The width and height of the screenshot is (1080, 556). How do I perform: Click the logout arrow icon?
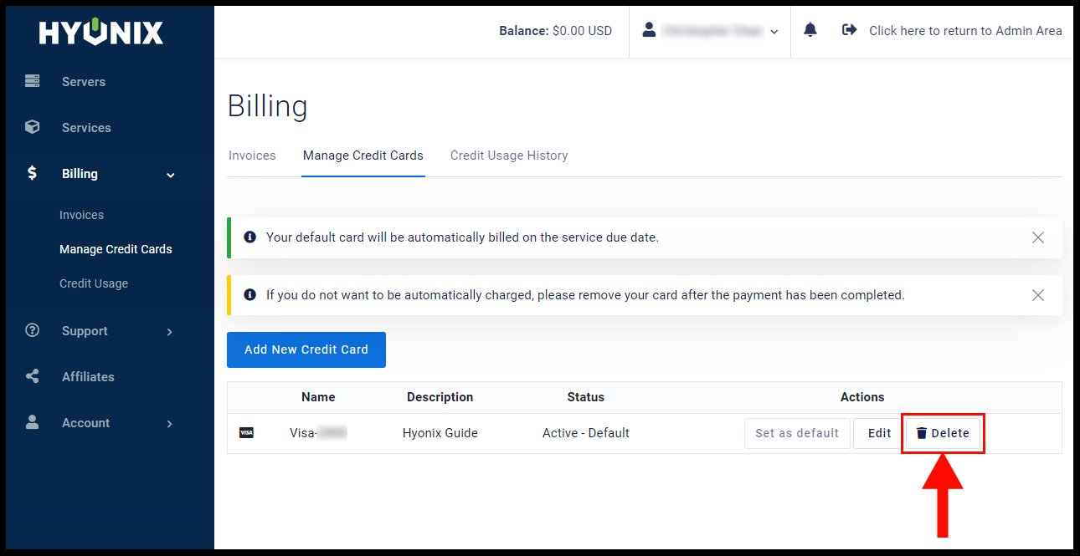tap(848, 29)
